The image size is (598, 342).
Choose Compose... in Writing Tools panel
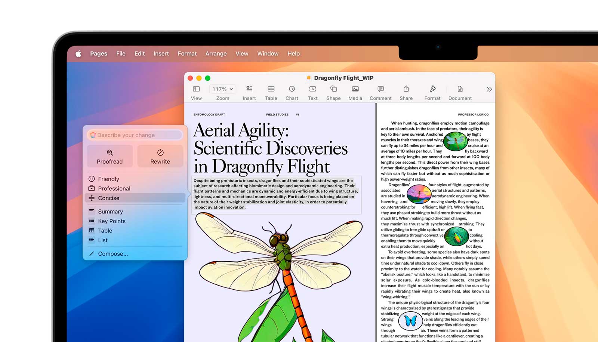pos(112,254)
